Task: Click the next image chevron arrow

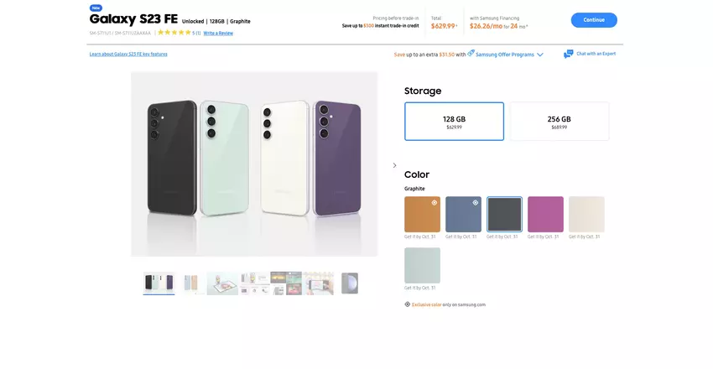Action: (394, 165)
